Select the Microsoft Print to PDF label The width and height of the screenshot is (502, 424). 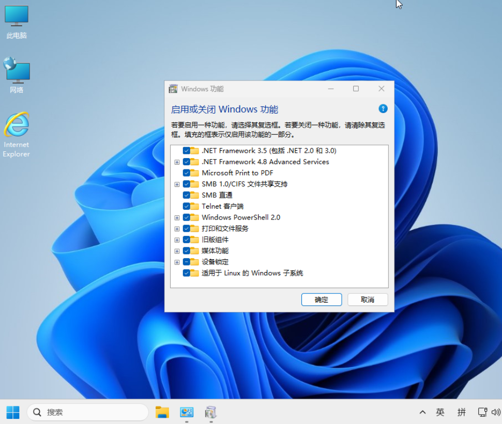[x=237, y=173]
